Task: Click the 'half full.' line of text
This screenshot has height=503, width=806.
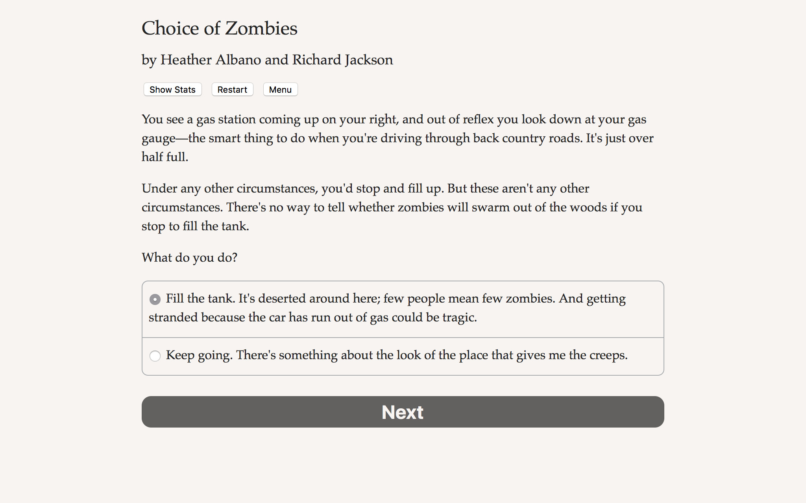Action: pos(165,157)
